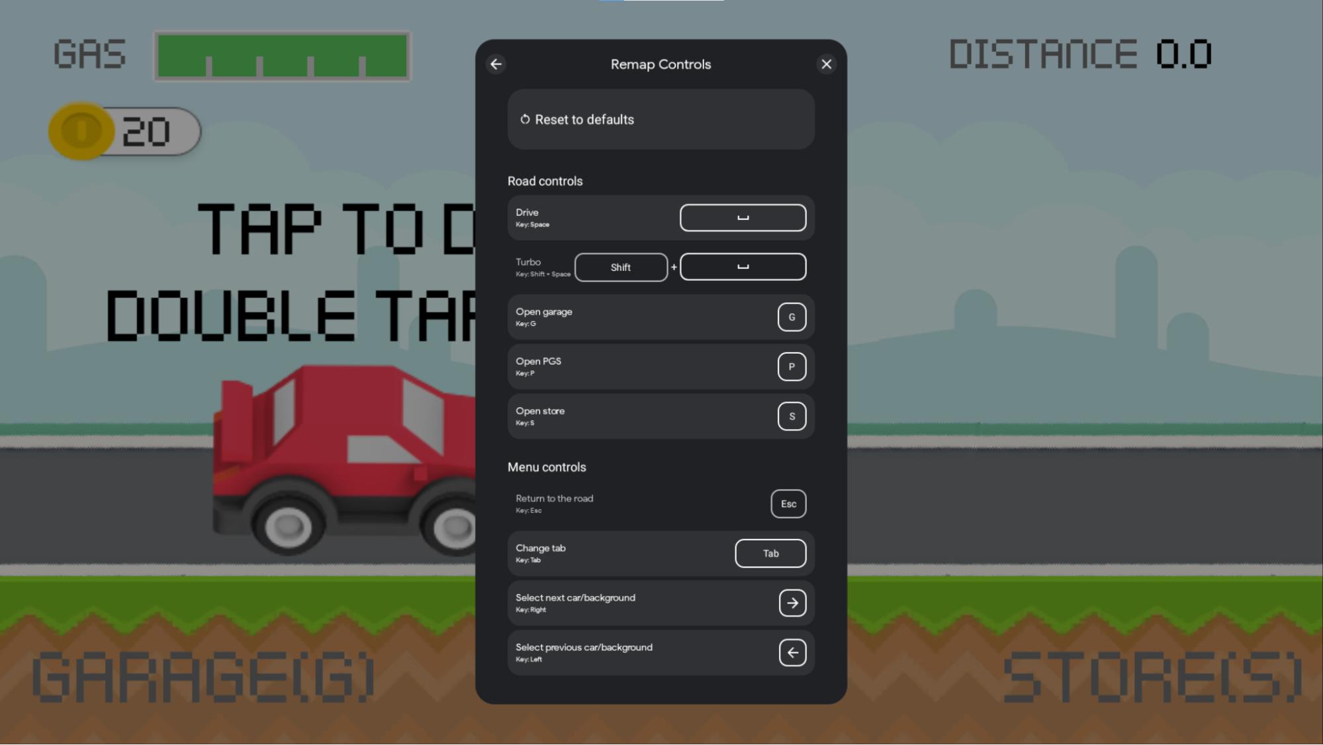Click the Turbo Shift modifier key

pos(621,266)
